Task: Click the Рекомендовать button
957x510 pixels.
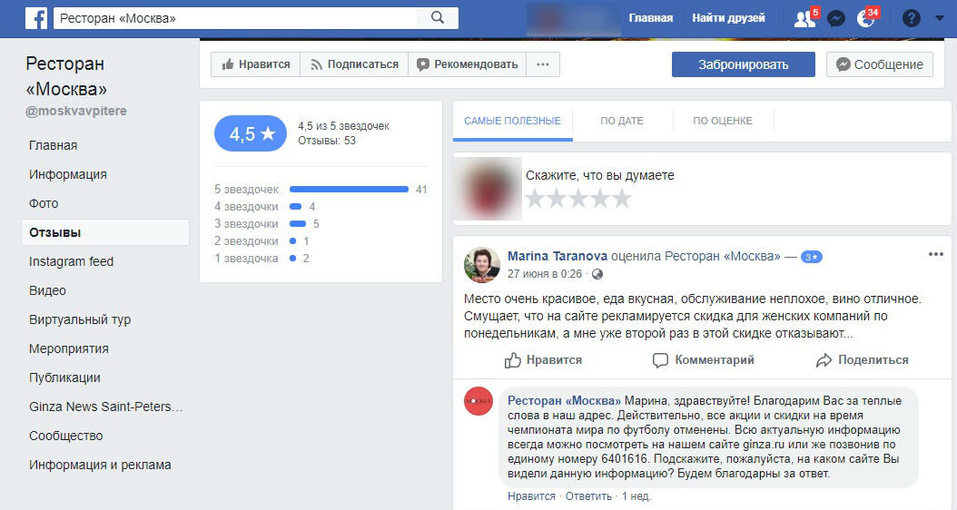Action: (468, 64)
